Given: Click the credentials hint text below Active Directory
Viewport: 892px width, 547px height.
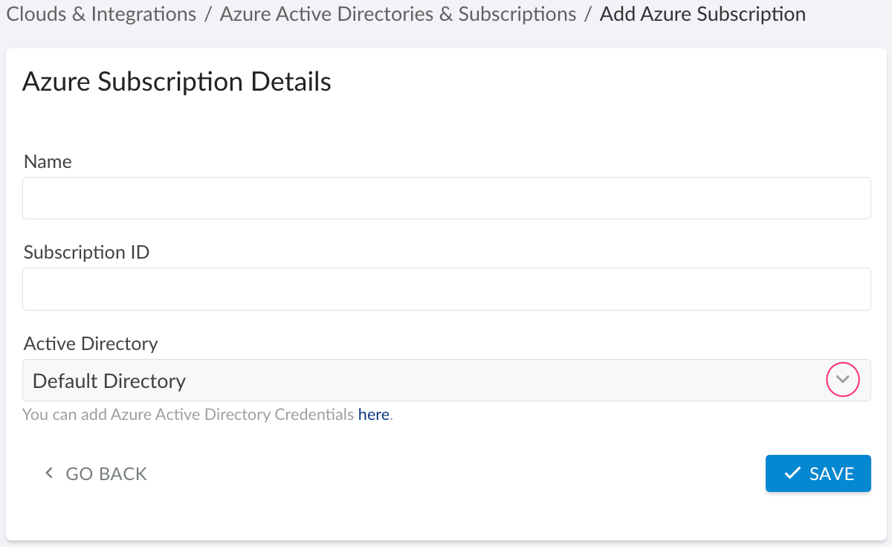Looking at the screenshot, I should (x=187, y=414).
